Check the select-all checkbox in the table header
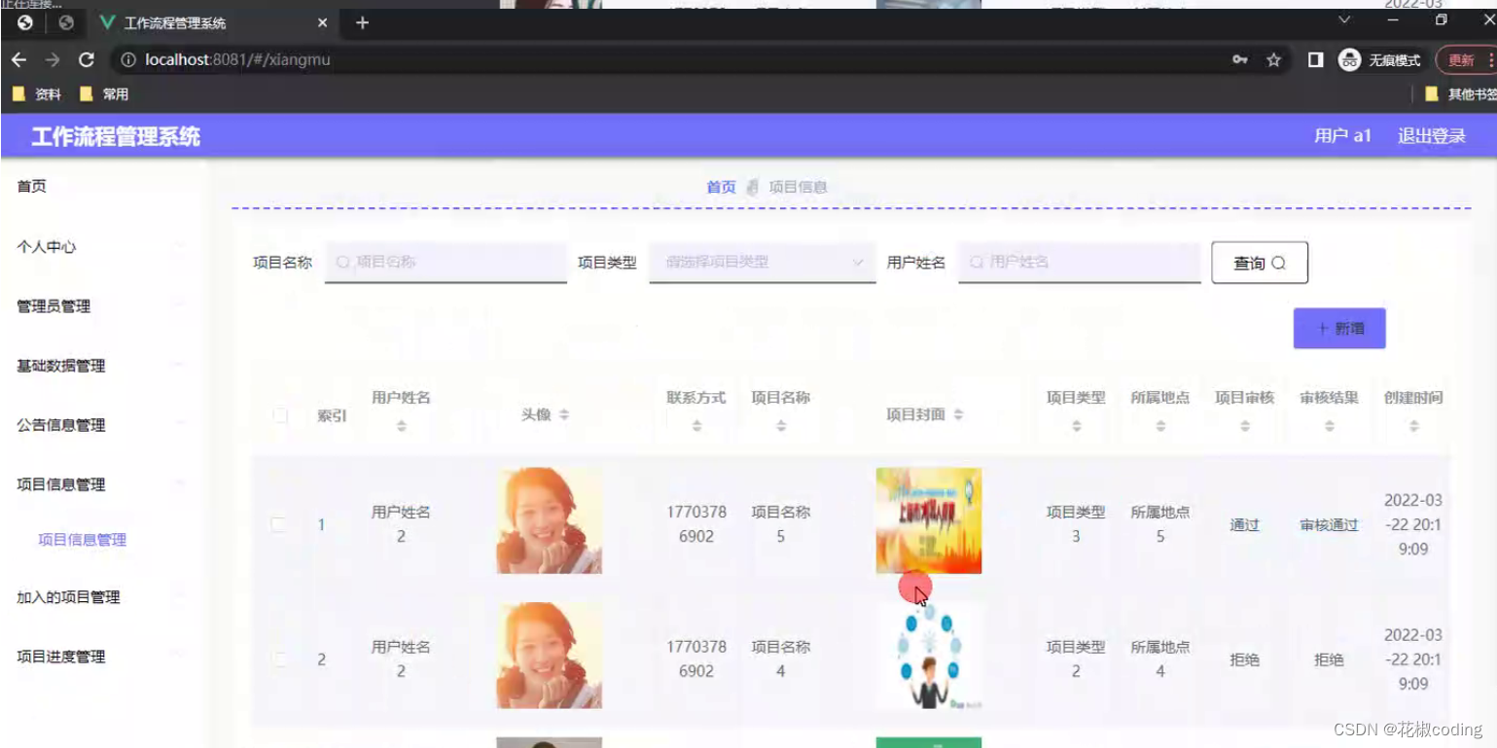 click(280, 414)
